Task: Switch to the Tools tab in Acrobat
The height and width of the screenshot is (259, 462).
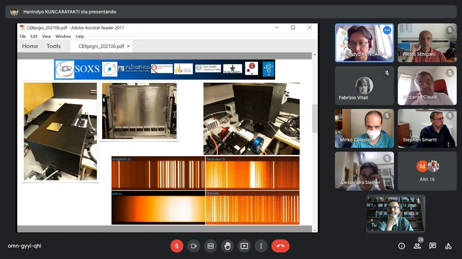Action: [53, 46]
